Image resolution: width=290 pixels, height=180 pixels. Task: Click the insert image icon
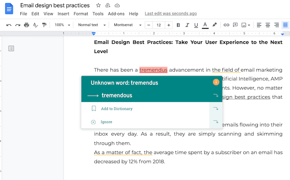(244, 25)
